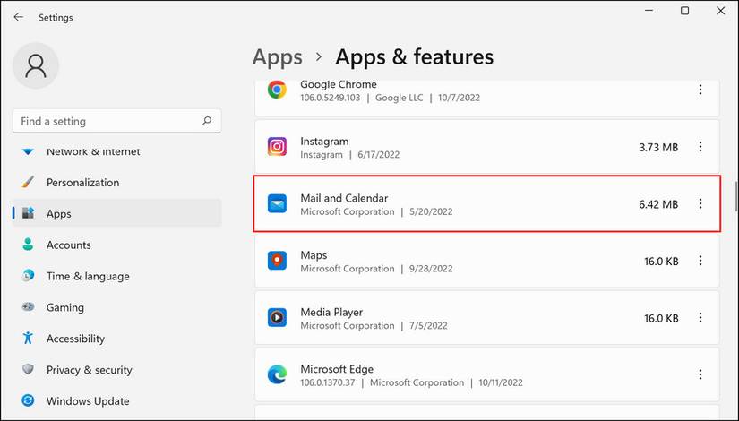Open more options for Instagram
The height and width of the screenshot is (421, 739).
pos(700,147)
